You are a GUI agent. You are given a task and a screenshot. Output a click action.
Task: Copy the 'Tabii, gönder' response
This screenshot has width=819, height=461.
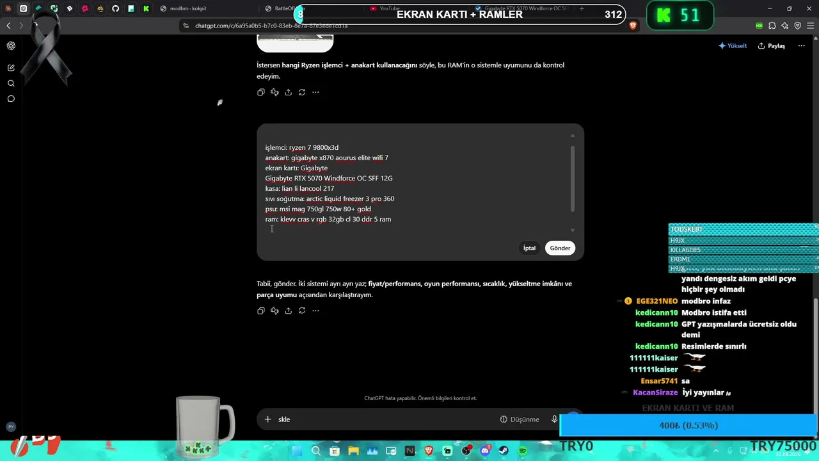click(261, 311)
